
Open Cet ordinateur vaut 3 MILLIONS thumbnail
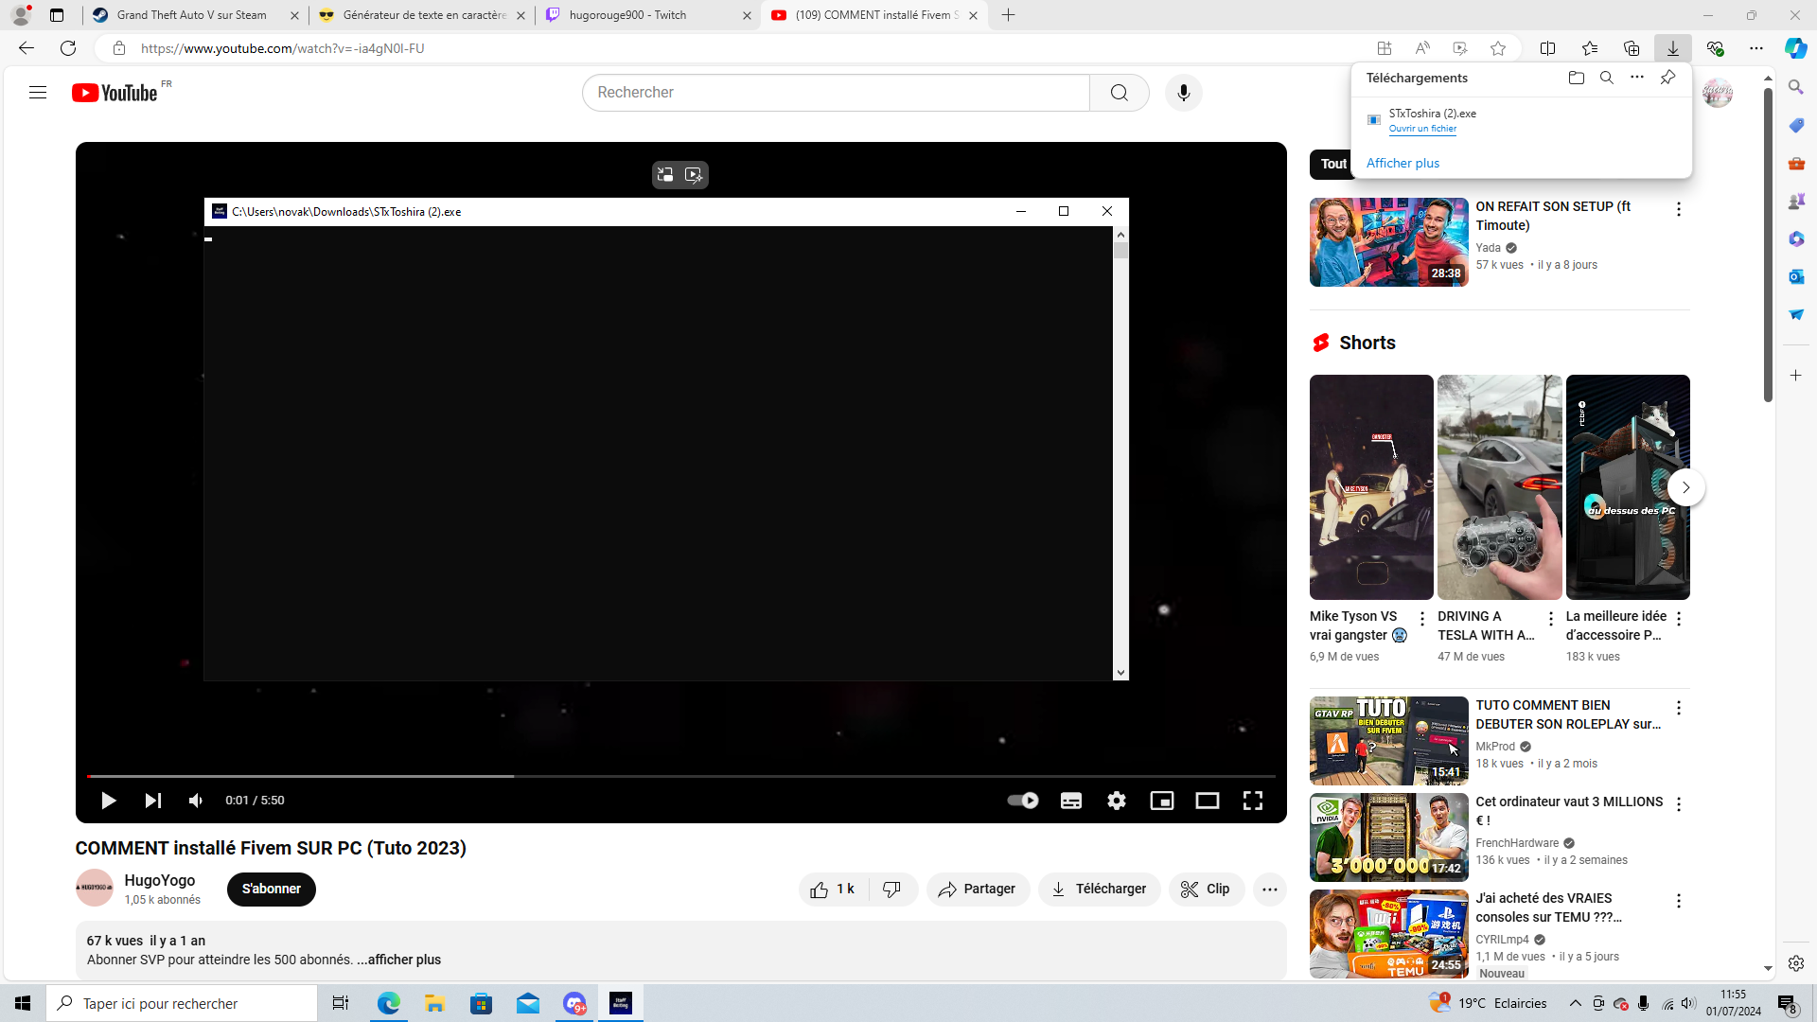coord(1389,837)
